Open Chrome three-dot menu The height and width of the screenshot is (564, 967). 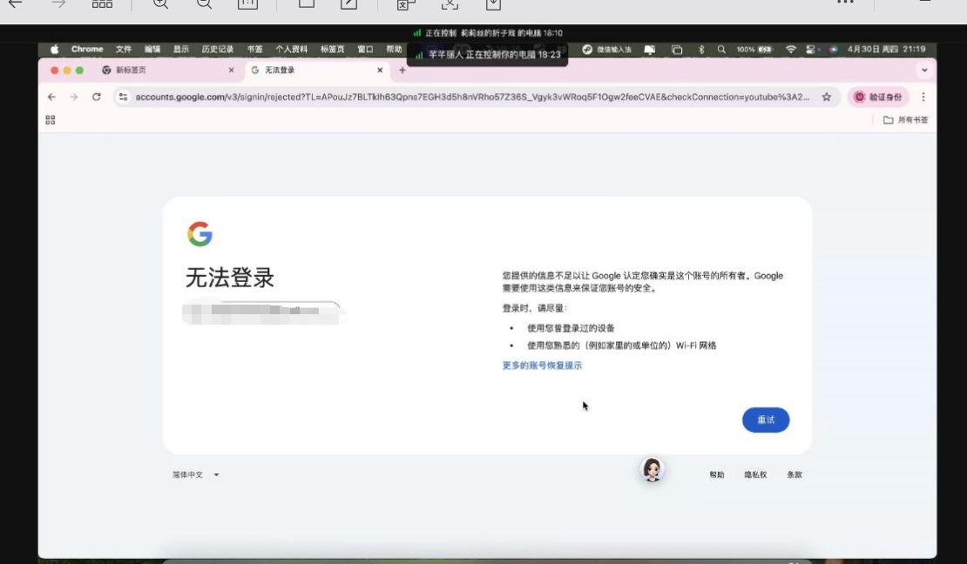click(x=923, y=97)
